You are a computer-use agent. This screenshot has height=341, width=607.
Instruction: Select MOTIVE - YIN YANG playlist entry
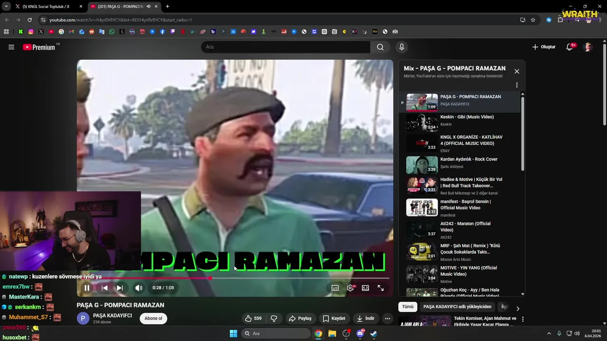[x=460, y=274]
